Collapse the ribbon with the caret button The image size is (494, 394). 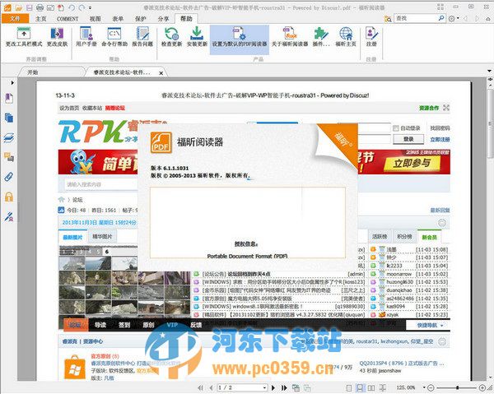coord(487,19)
